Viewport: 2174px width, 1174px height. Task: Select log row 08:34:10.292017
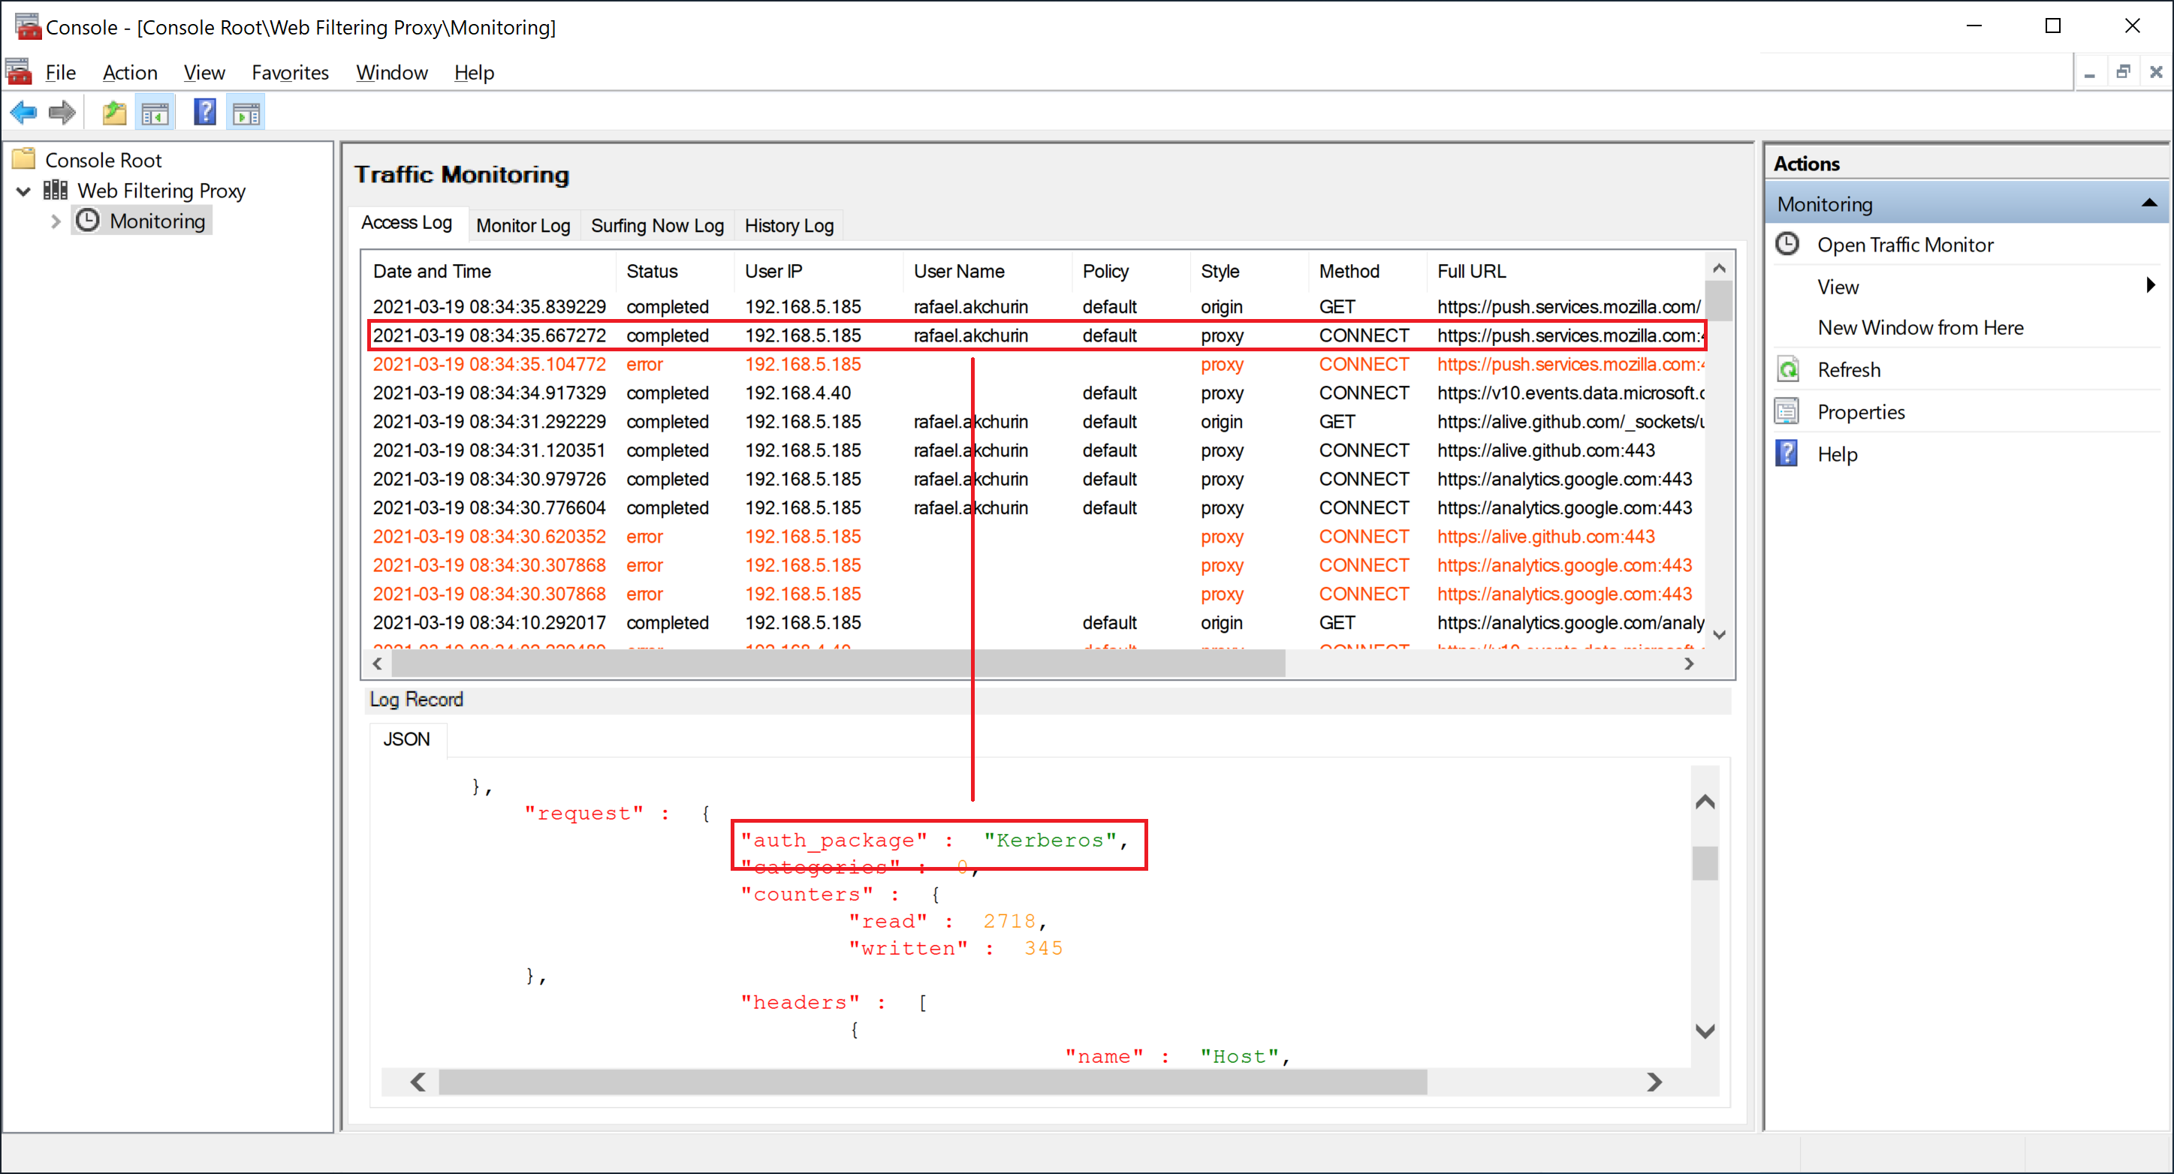pyautogui.click(x=1036, y=622)
